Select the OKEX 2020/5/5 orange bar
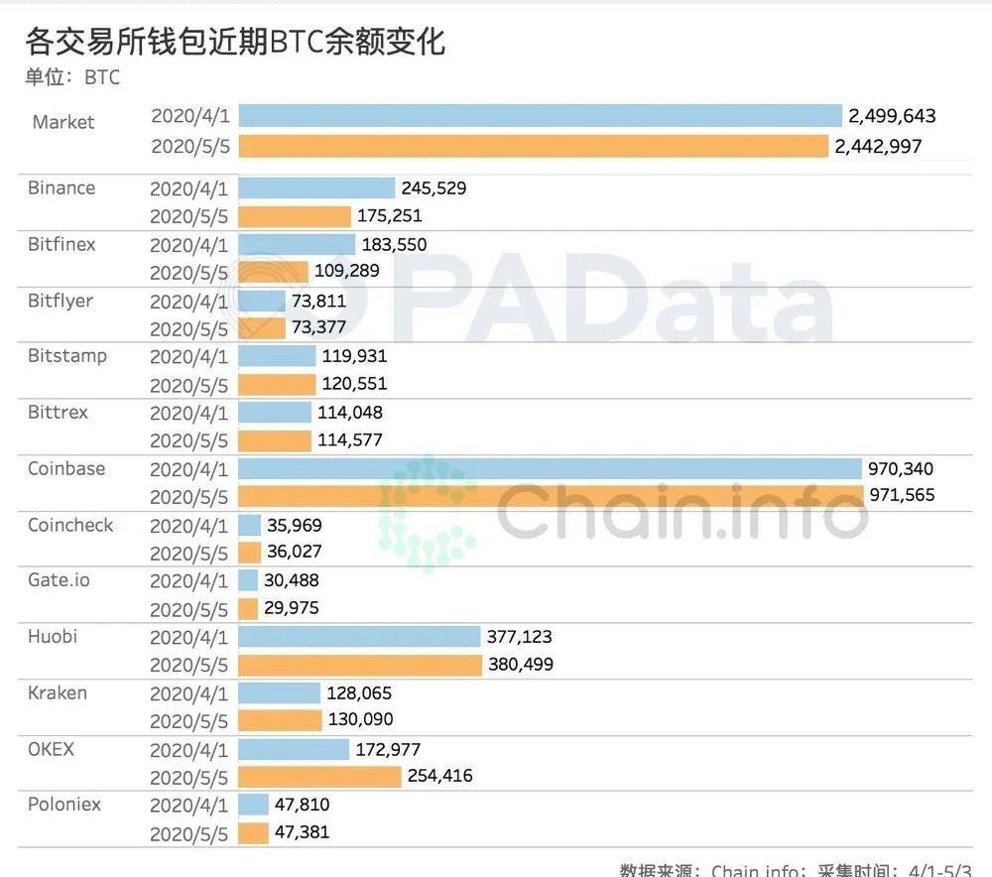This screenshot has width=992, height=877. tap(320, 776)
